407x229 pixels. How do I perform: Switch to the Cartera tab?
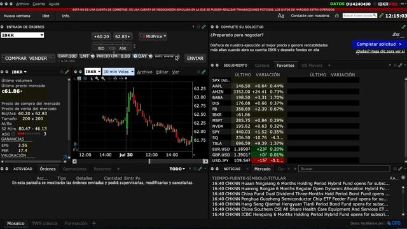click(x=262, y=66)
